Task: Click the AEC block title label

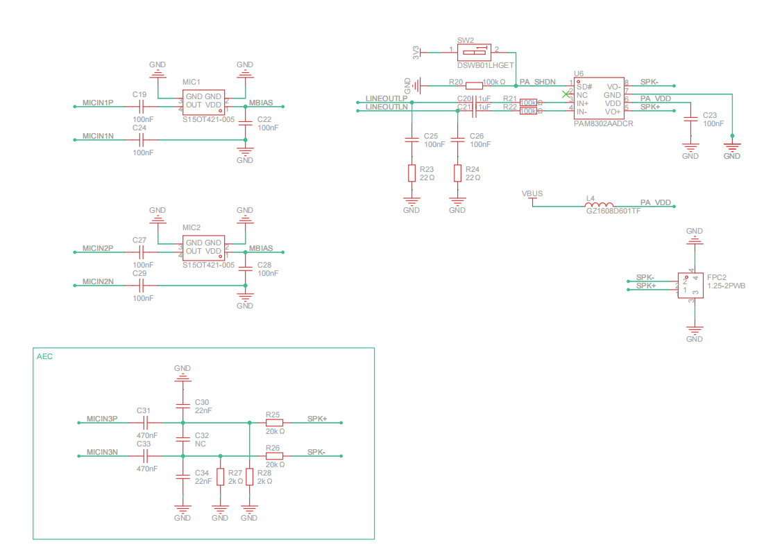Action: click(x=44, y=356)
